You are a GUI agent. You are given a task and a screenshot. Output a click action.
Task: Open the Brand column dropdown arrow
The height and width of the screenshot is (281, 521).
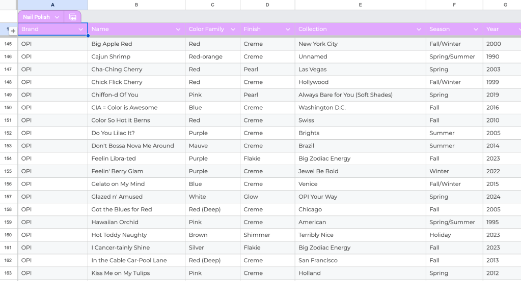pyautogui.click(x=81, y=29)
